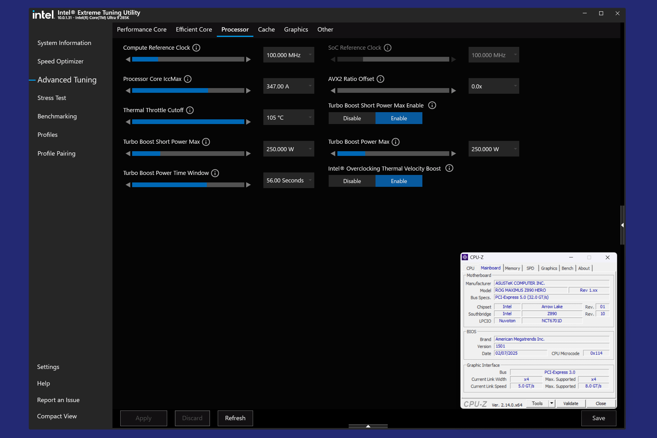
Task: Disable Turbo Boost Short Power Max Enable
Action: (x=352, y=118)
